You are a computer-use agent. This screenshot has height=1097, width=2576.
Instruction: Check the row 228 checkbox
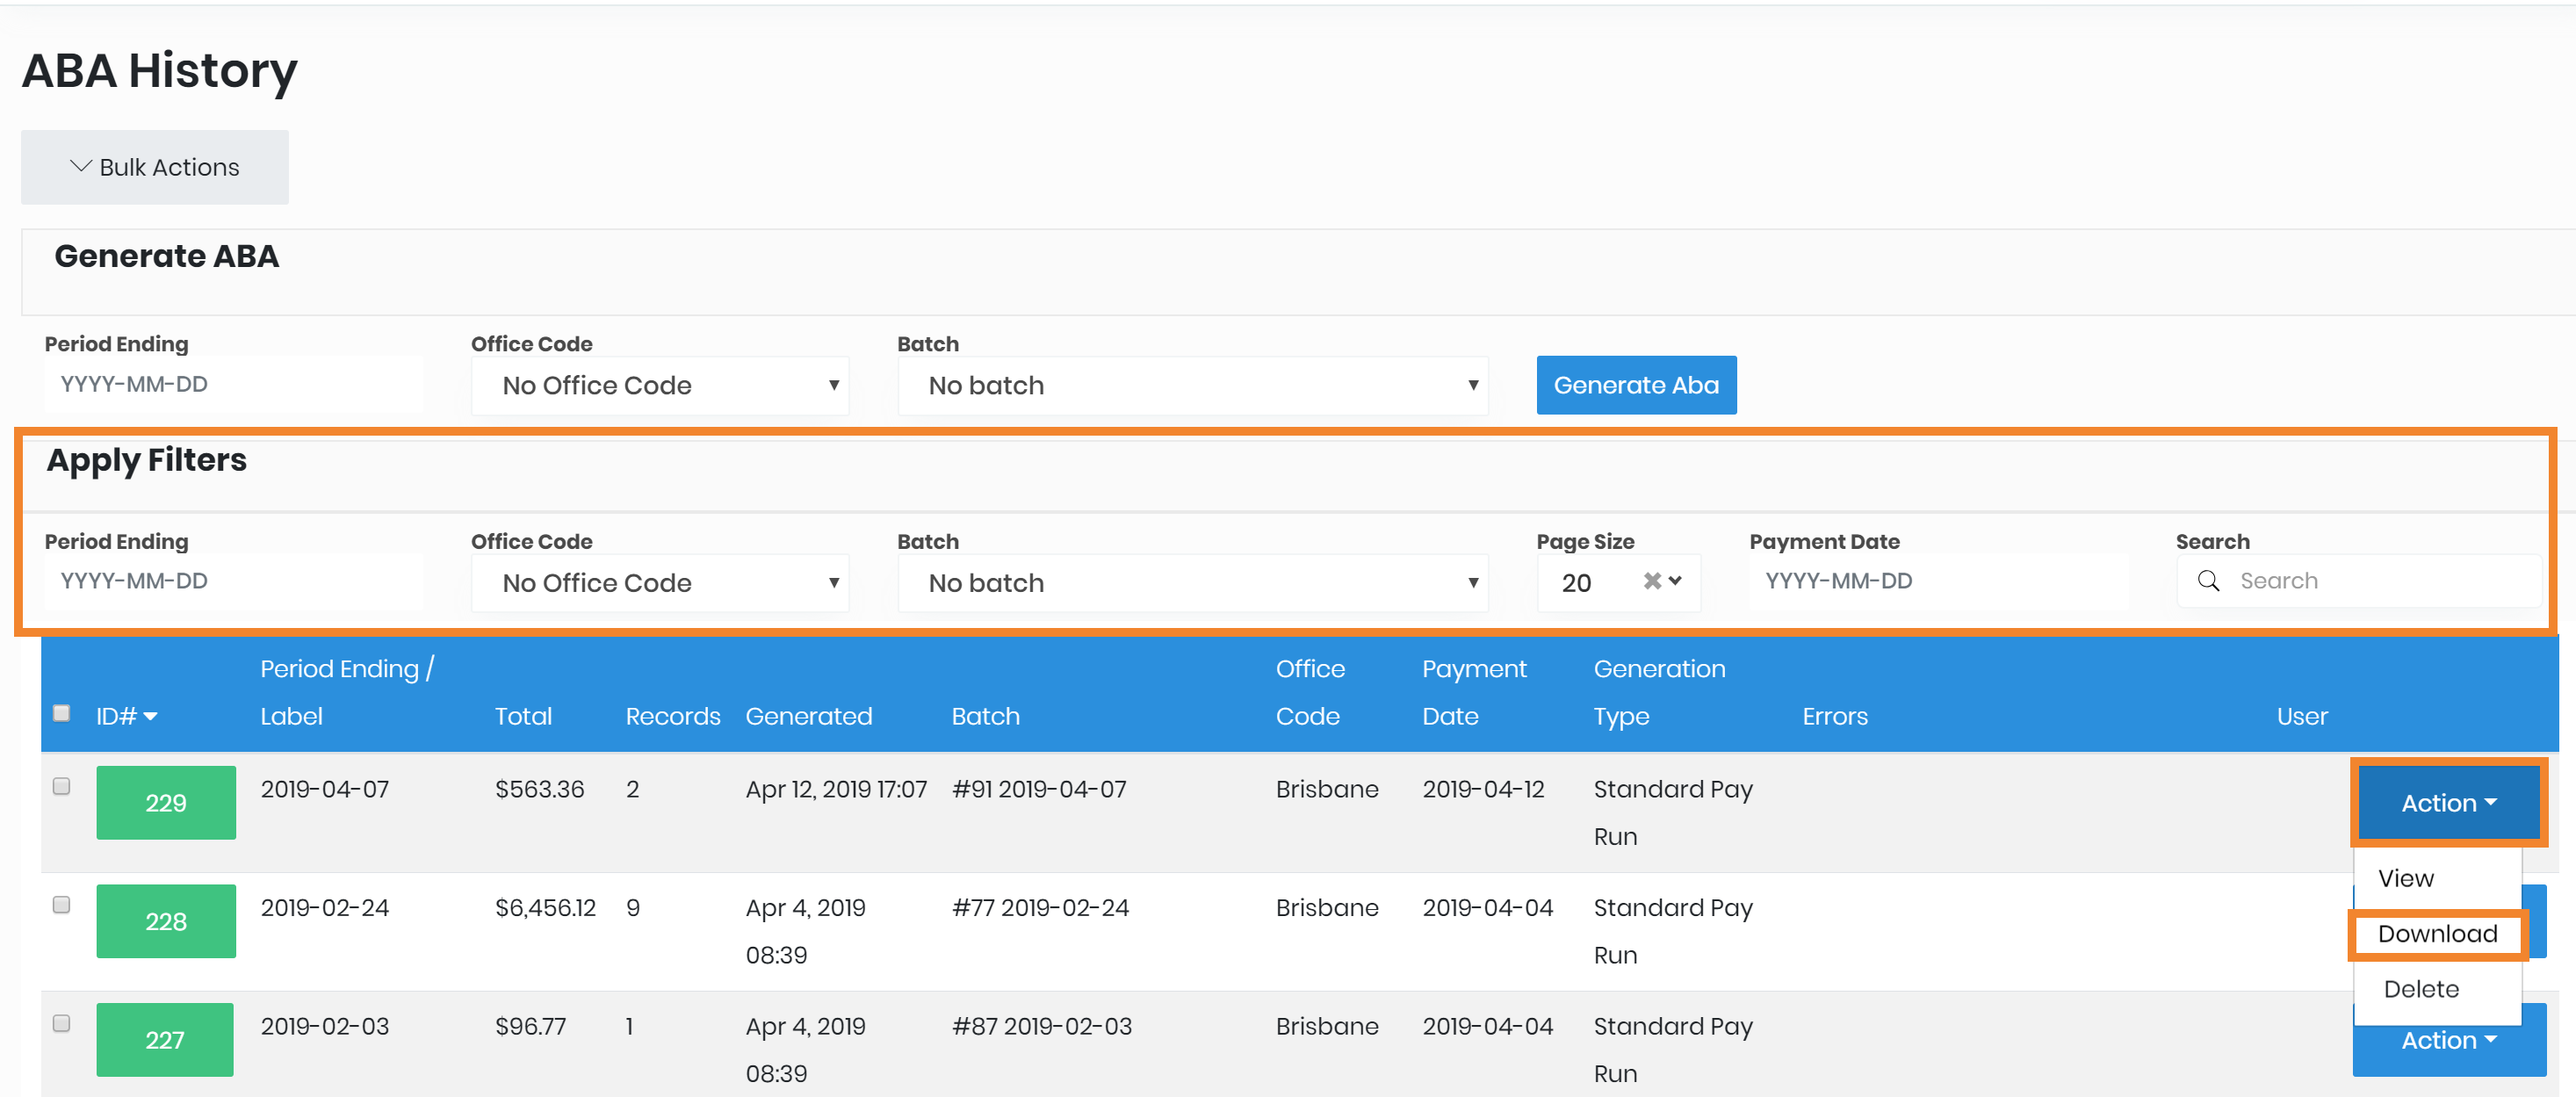[62, 905]
